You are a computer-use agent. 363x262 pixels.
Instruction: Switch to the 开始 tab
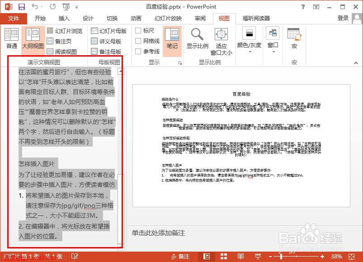click(40, 18)
